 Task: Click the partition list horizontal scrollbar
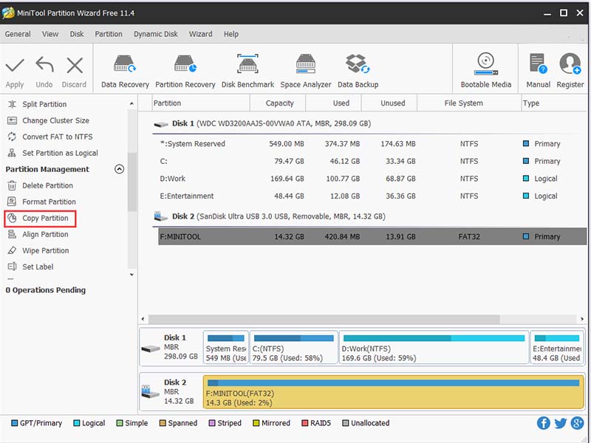coord(324,319)
